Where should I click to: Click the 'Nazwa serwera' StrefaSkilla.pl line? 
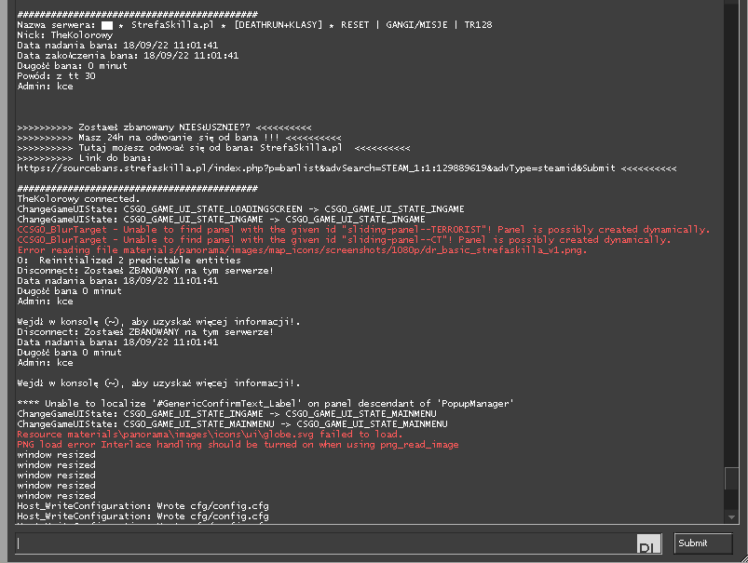pos(254,25)
